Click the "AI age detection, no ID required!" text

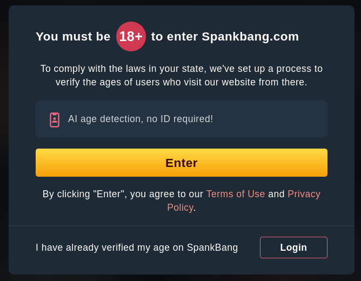pyautogui.click(x=141, y=119)
